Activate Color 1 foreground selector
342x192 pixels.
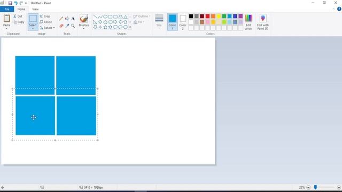point(172,22)
